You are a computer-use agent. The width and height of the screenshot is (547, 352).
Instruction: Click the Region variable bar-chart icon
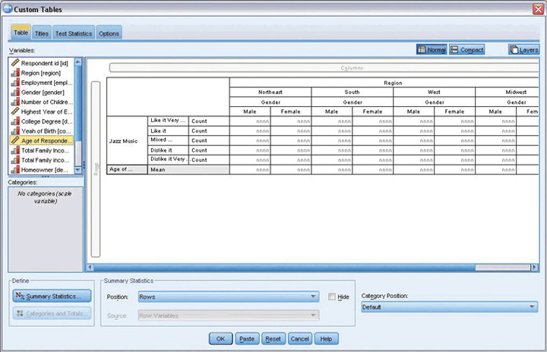[14, 71]
